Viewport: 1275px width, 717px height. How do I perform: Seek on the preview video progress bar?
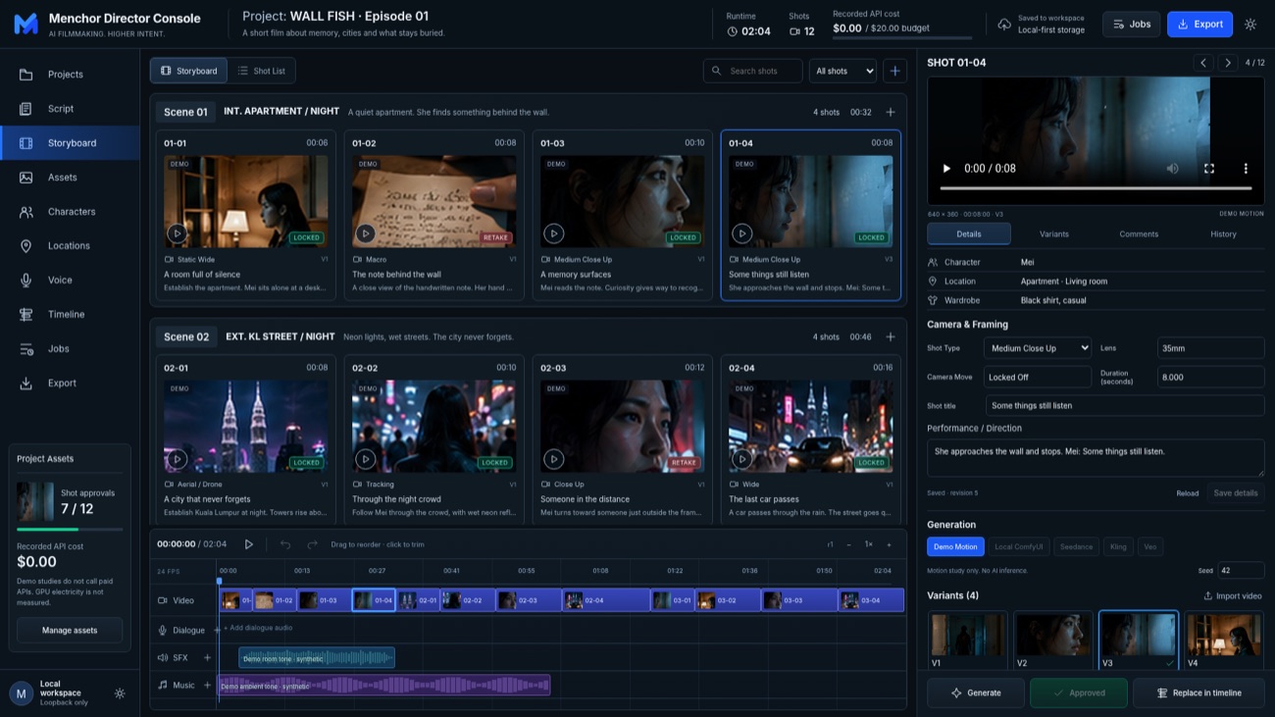point(1096,188)
